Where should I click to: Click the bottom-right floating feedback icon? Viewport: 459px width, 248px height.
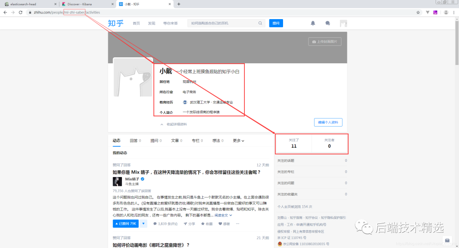click(447, 240)
